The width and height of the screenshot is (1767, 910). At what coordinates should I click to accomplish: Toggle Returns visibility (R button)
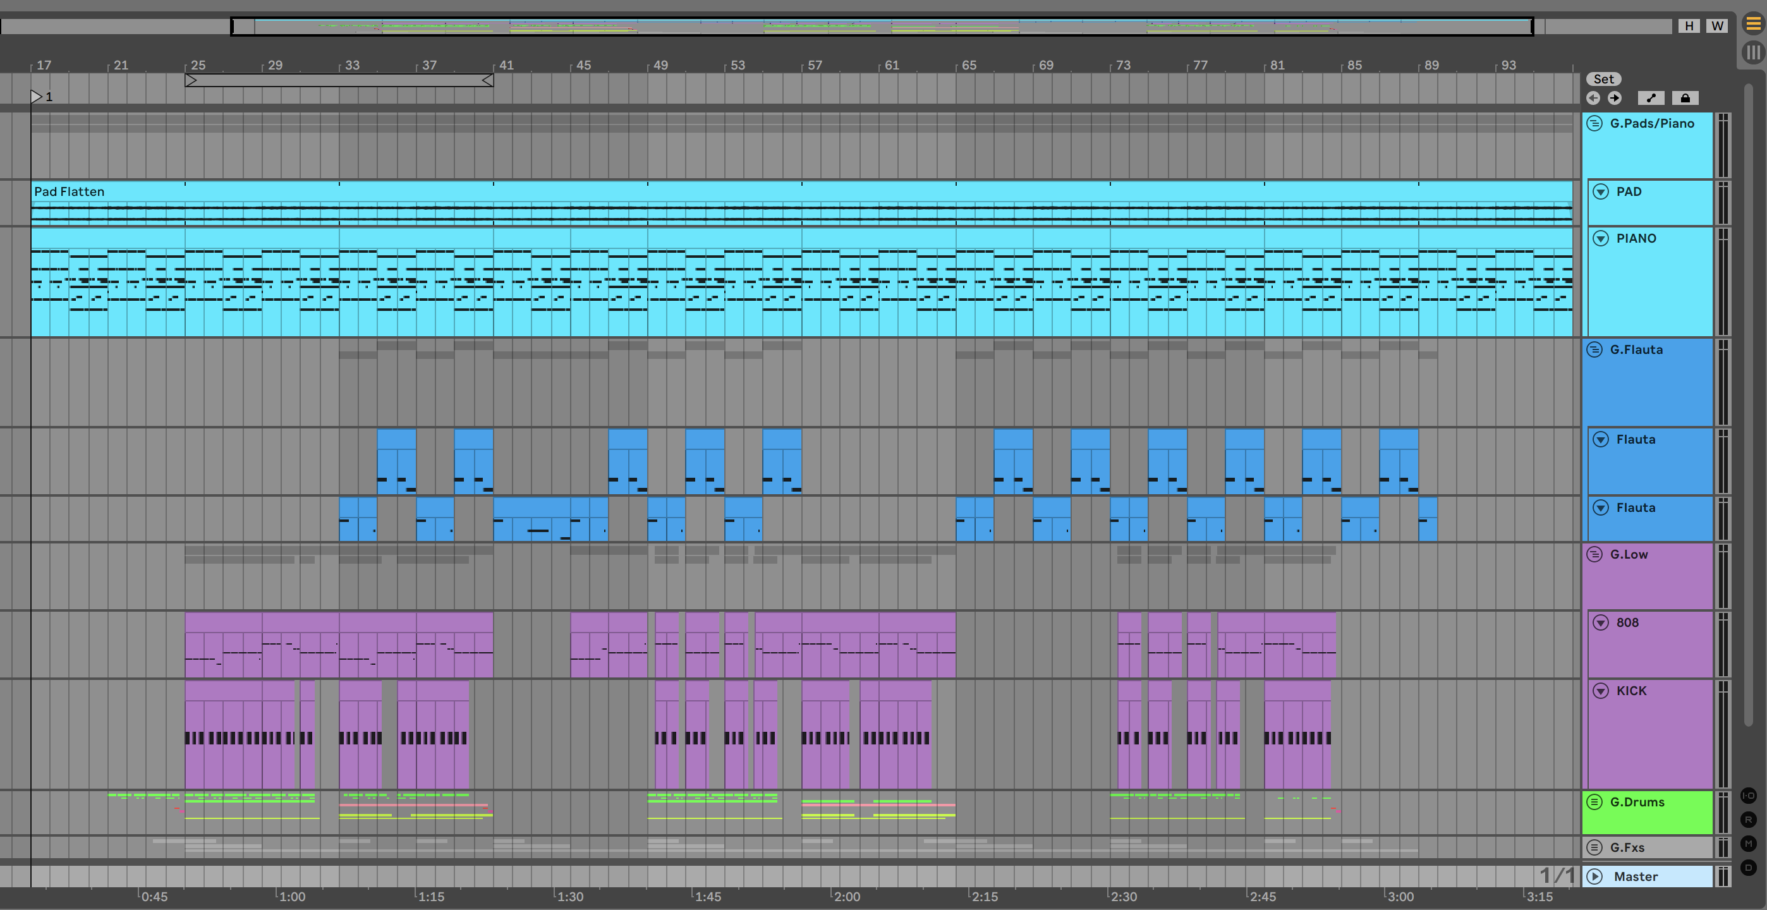click(x=1749, y=820)
